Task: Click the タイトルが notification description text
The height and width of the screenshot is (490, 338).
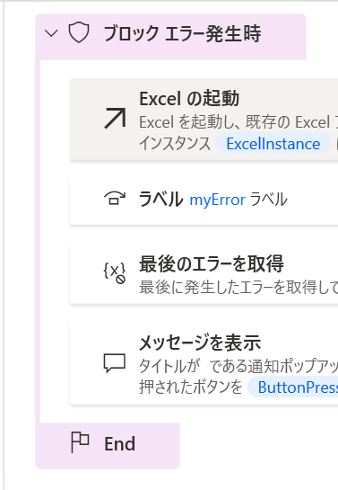Action: (238, 366)
